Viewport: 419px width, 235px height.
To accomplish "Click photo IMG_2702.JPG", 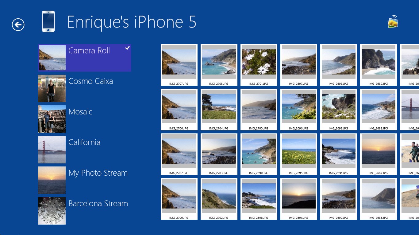I will click(x=219, y=199).
